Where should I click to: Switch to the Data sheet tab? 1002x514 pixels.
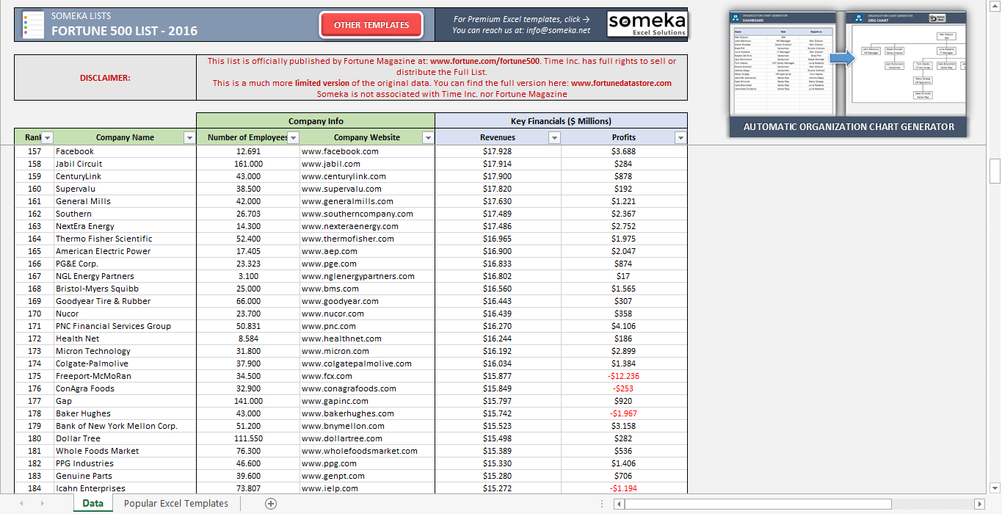coord(92,504)
